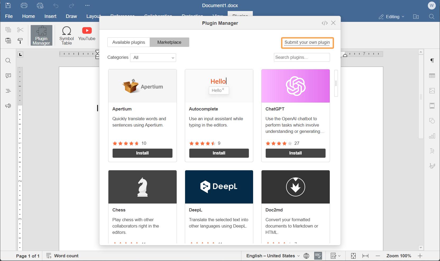Close the Plugin Manager dialog
440x261 pixels.
333,23
